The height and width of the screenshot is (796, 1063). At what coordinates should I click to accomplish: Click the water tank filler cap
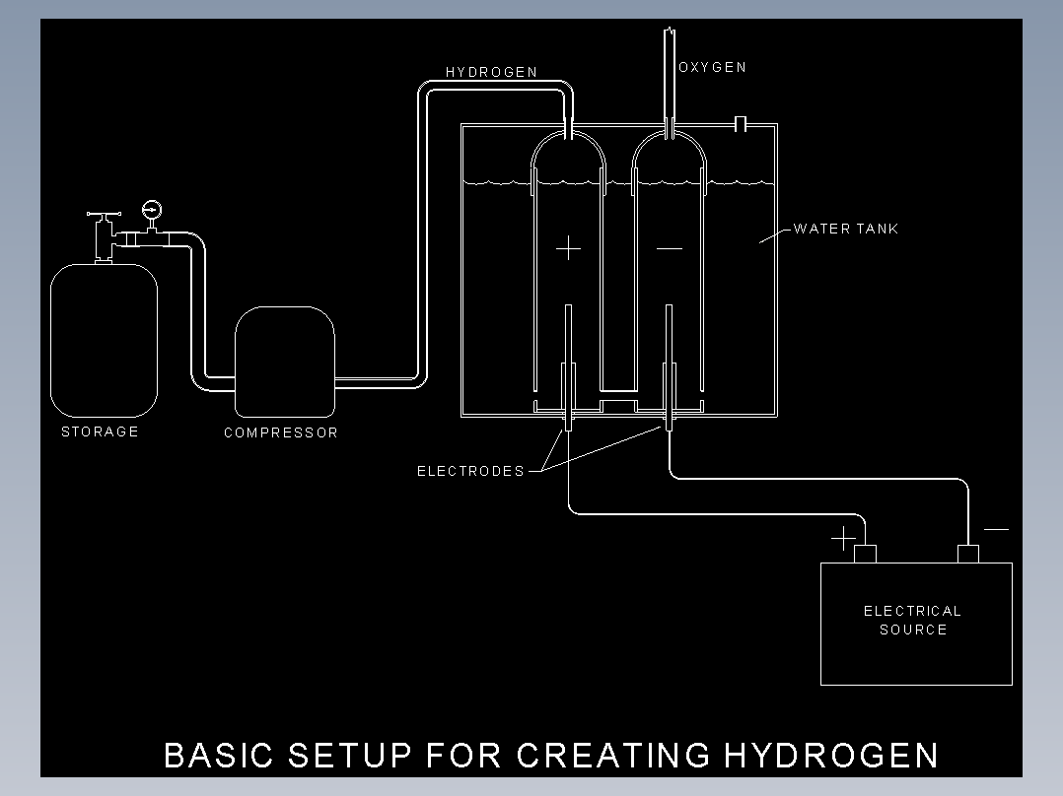[741, 124]
